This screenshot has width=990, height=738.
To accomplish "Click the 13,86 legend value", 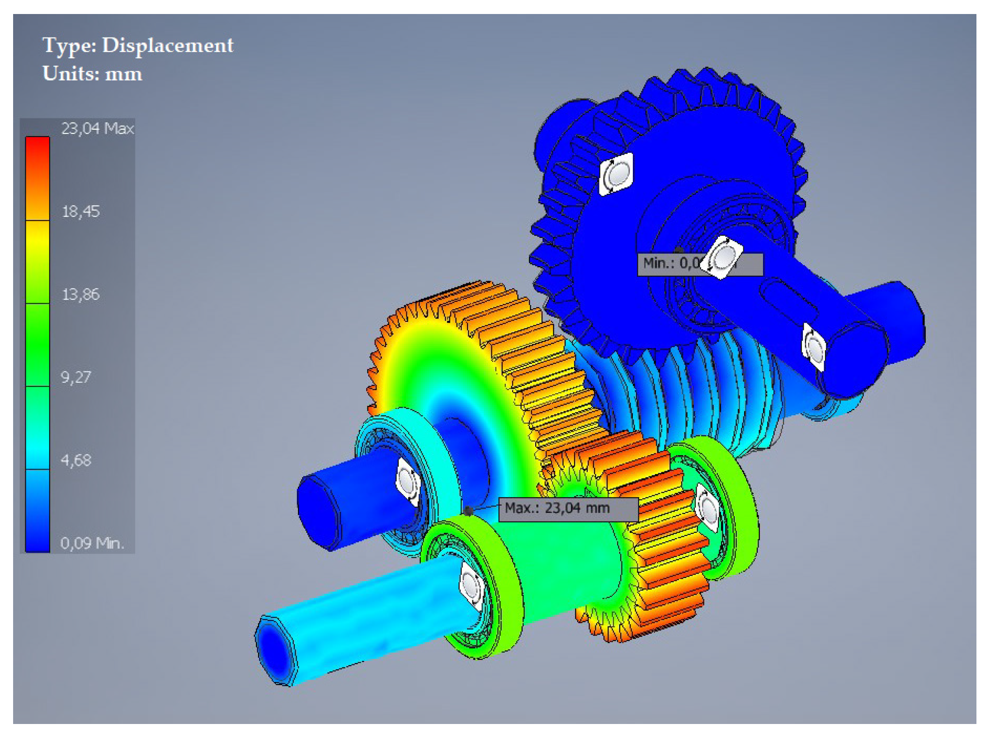I will 80,295.
